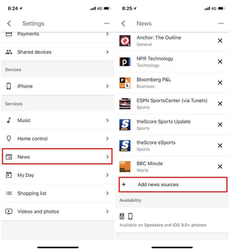This screenshot has width=230, height=252.
Task: Click the phone availability icon
Action: (x=131, y=216)
